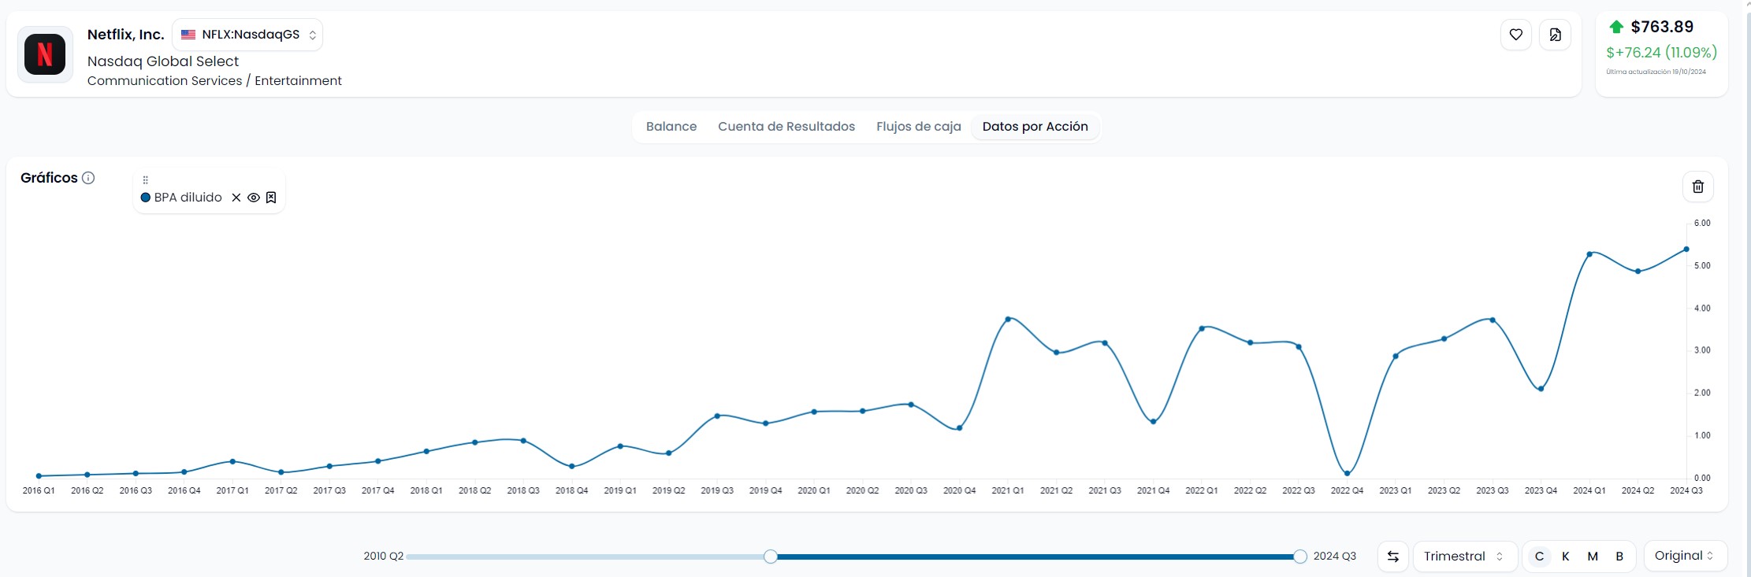Open the NFLX:NasdaqGS ticker dropdown

247,35
